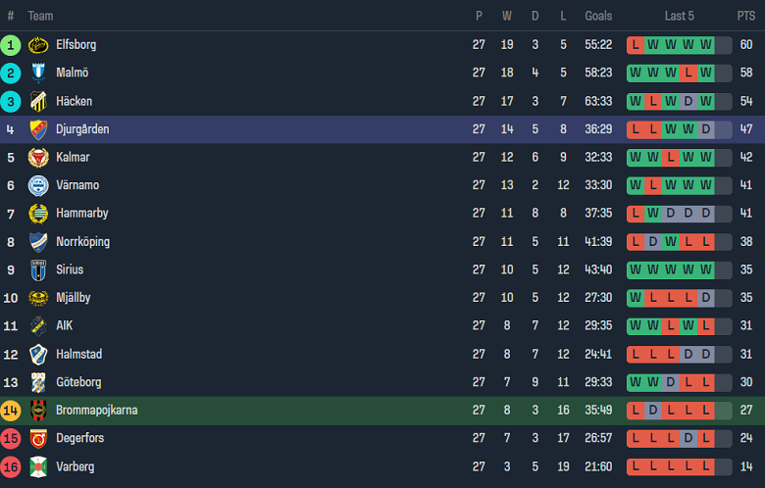Click the green position 1 badge

tap(11, 45)
